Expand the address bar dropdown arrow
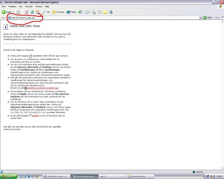This screenshot has width=224, height=179. point(201,18)
